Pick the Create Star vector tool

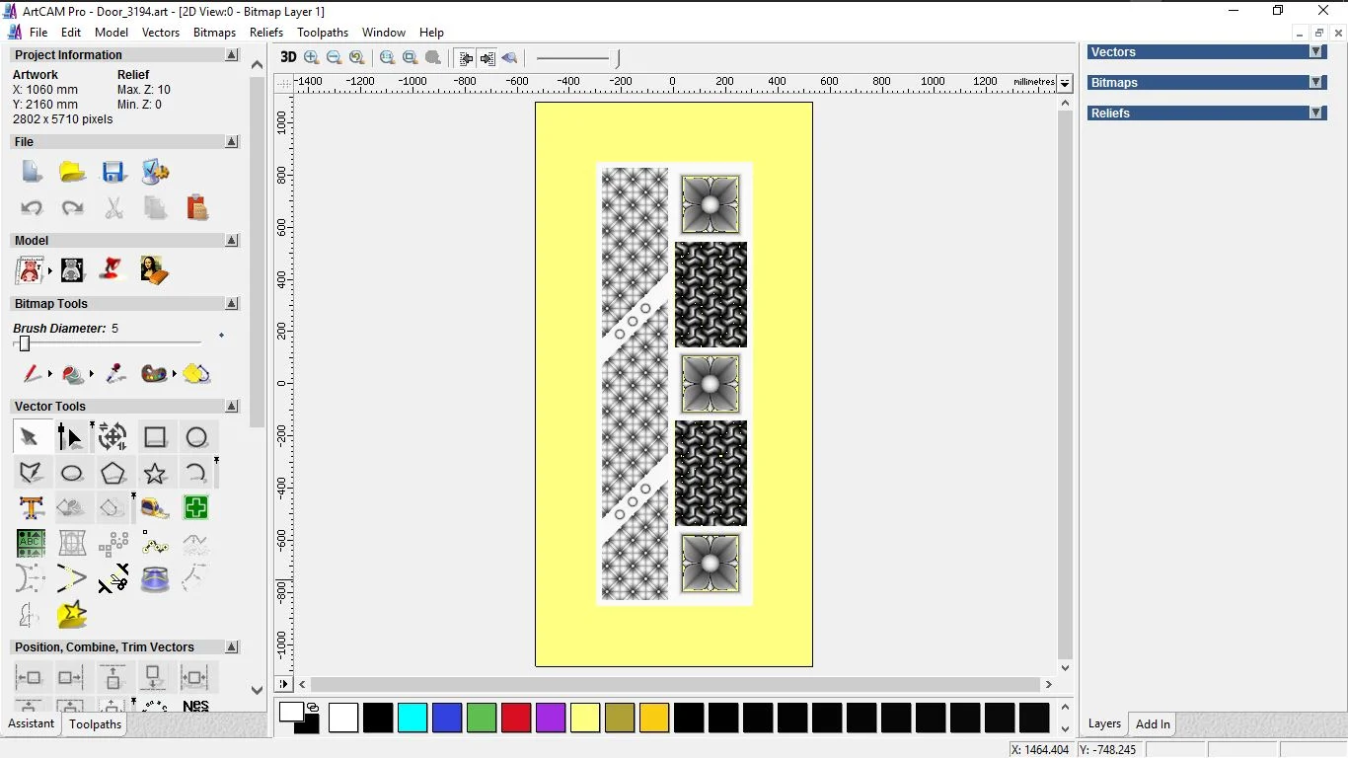[x=155, y=474]
